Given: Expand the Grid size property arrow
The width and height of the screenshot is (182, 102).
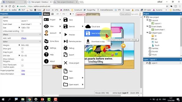Looking at the screenshot, I should 19,56.
